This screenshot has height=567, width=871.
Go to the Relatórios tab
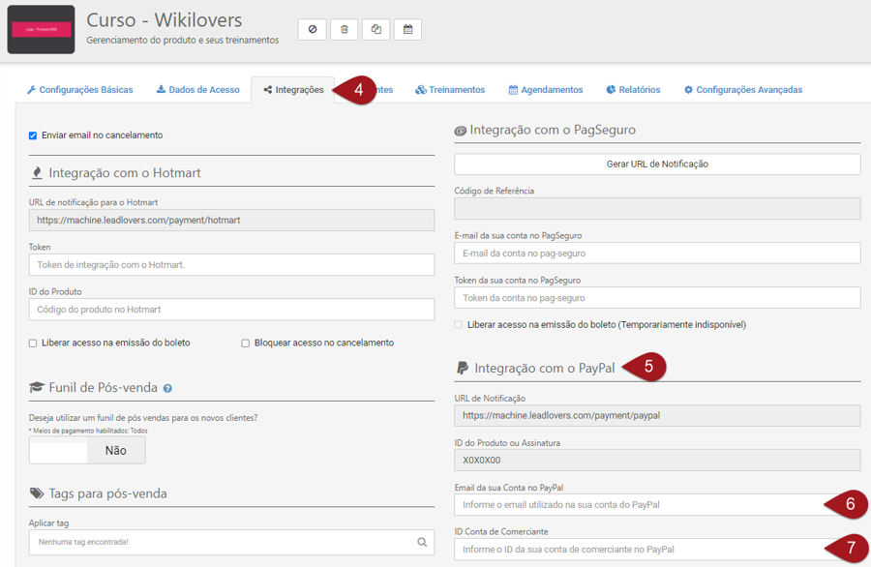pos(633,90)
